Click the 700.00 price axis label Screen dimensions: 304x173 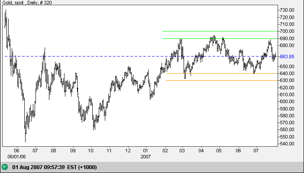click(287, 31)
